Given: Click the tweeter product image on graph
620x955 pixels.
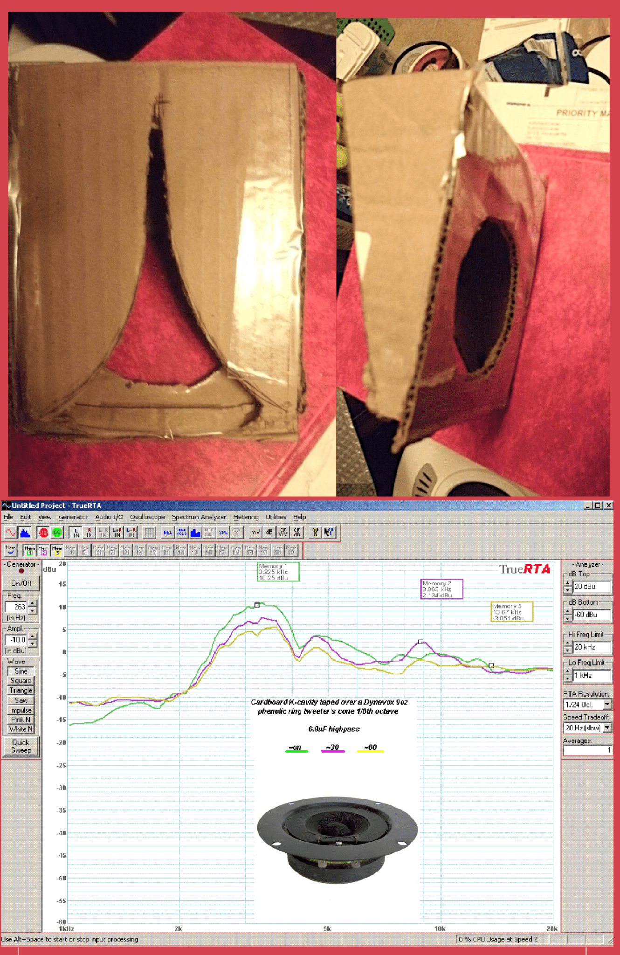Looking at the screenshot, I should click(x=337, y=840).
